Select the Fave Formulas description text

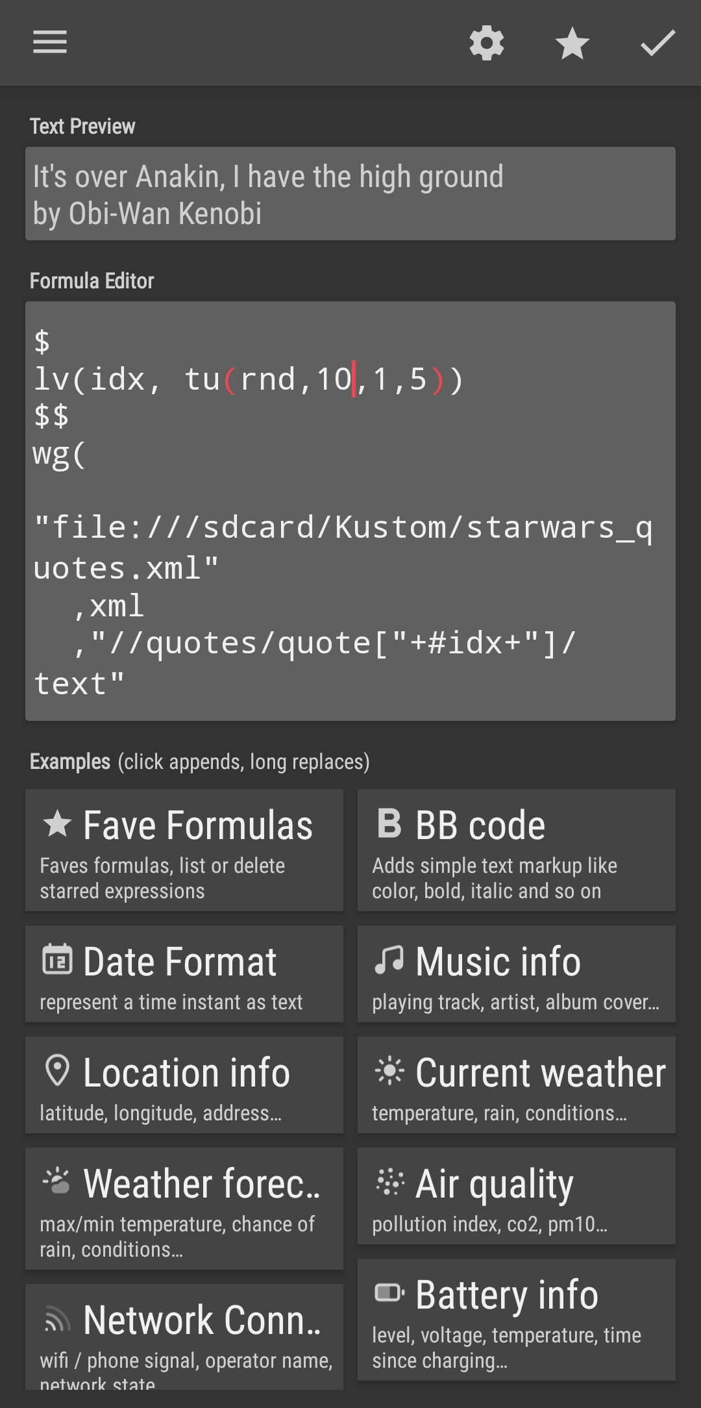pyautogui.click(x=162, y=878)
